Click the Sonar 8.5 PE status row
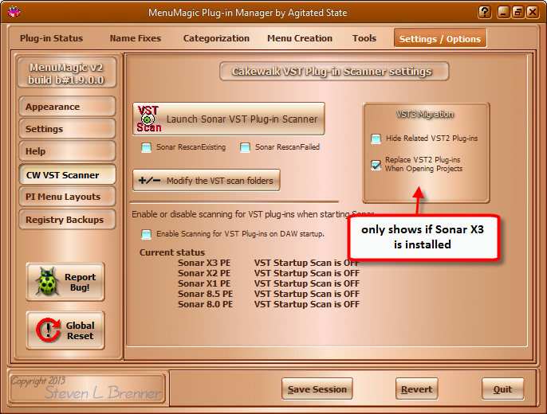 coord(269,295)
